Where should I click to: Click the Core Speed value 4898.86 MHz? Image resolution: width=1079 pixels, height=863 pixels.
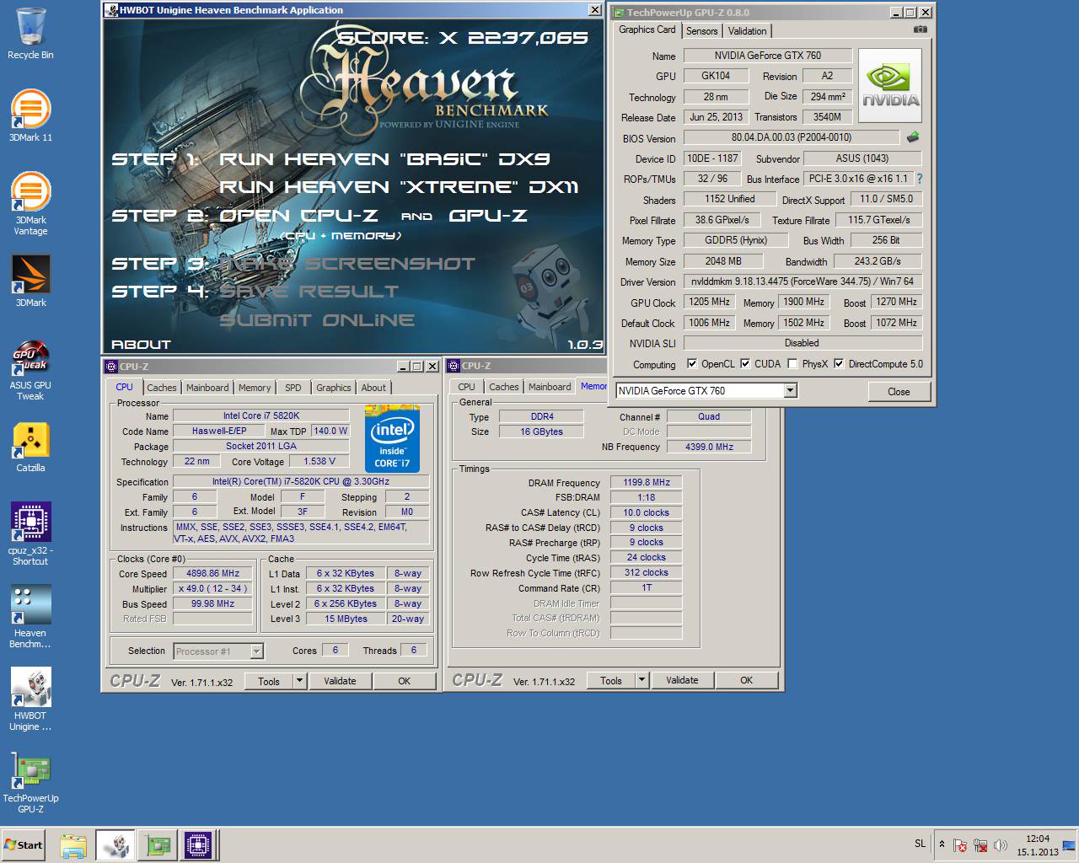(212, 573)
